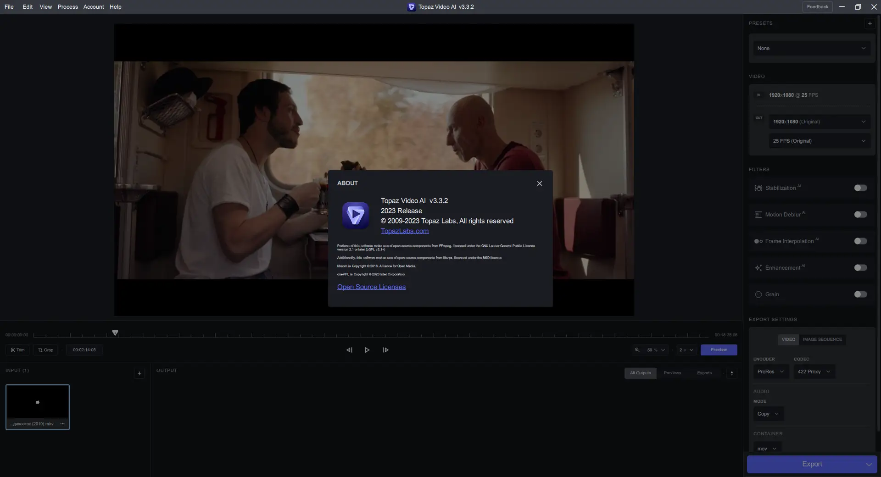The image size is (881, 477).
Task: Expand the Export button arrow options
Action: (x=869, y=464)
